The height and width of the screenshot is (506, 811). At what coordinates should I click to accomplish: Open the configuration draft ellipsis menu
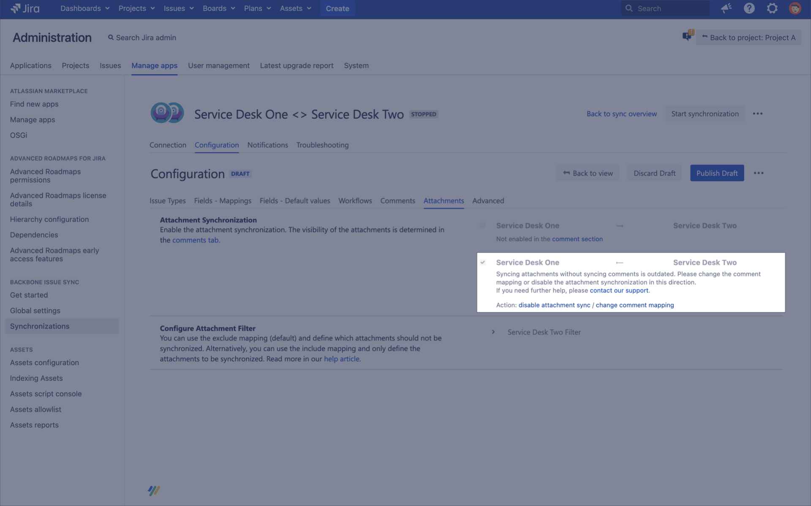point(758,173)
